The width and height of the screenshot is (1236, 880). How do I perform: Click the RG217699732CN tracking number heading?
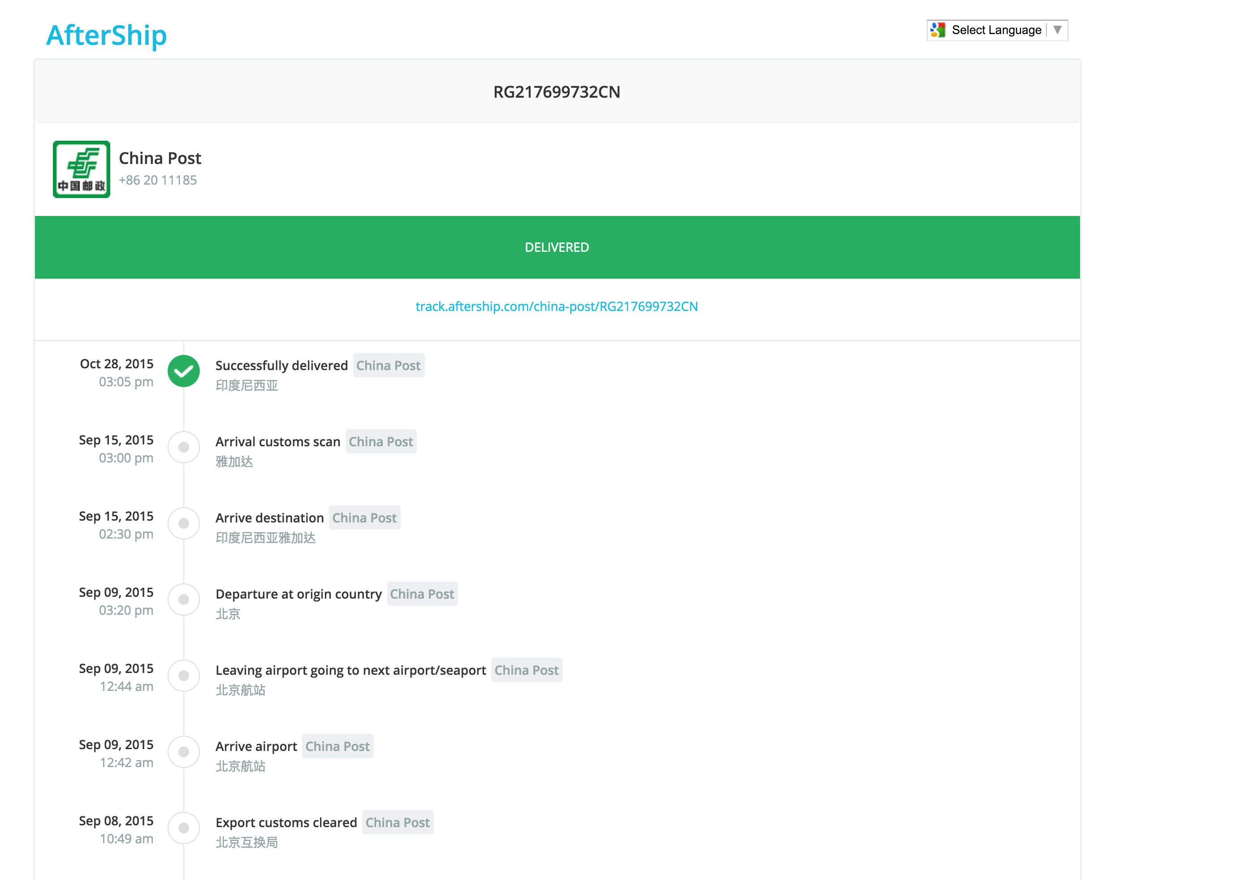557,92
